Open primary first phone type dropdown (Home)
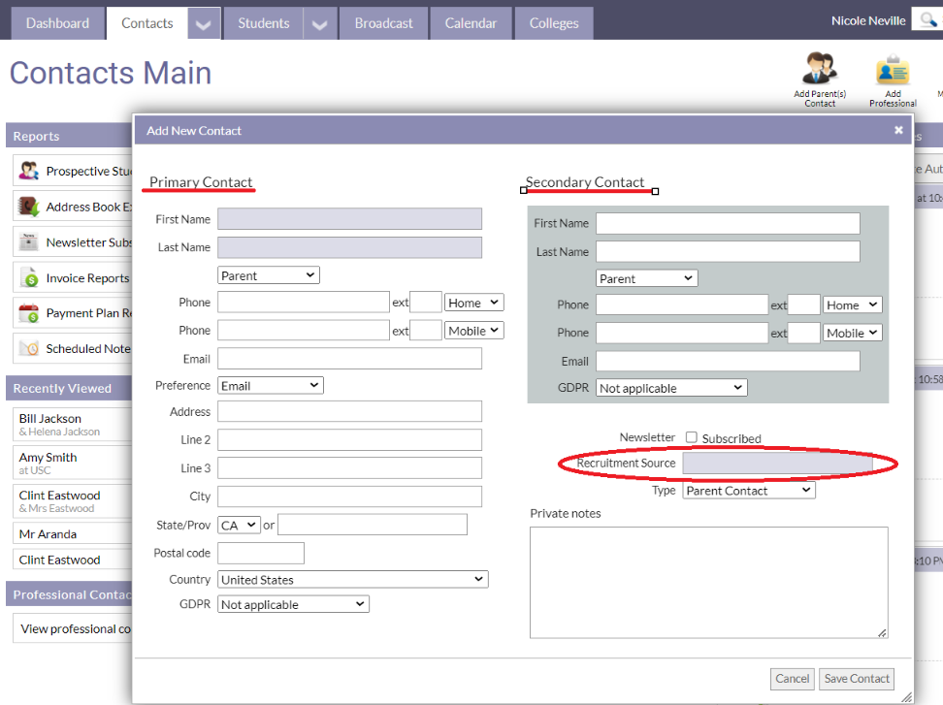 473,303
